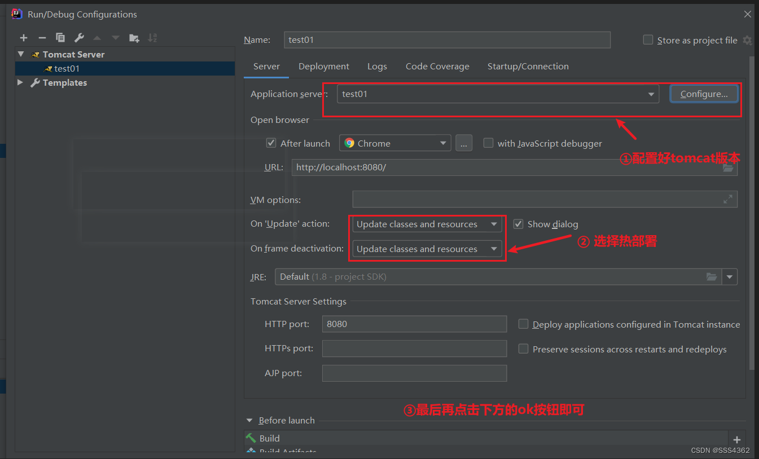Copy the configuration using the duplicate icon

[x=60, y=38]
